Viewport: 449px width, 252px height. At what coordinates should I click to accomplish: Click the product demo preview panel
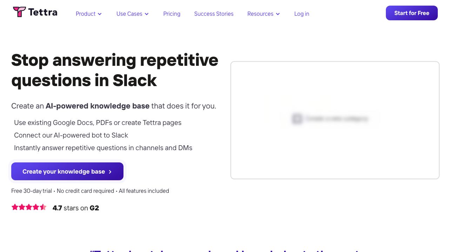click(335, 120)
